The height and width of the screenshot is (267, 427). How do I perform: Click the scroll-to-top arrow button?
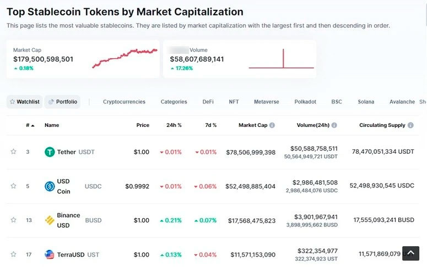(x=410, y=253)
